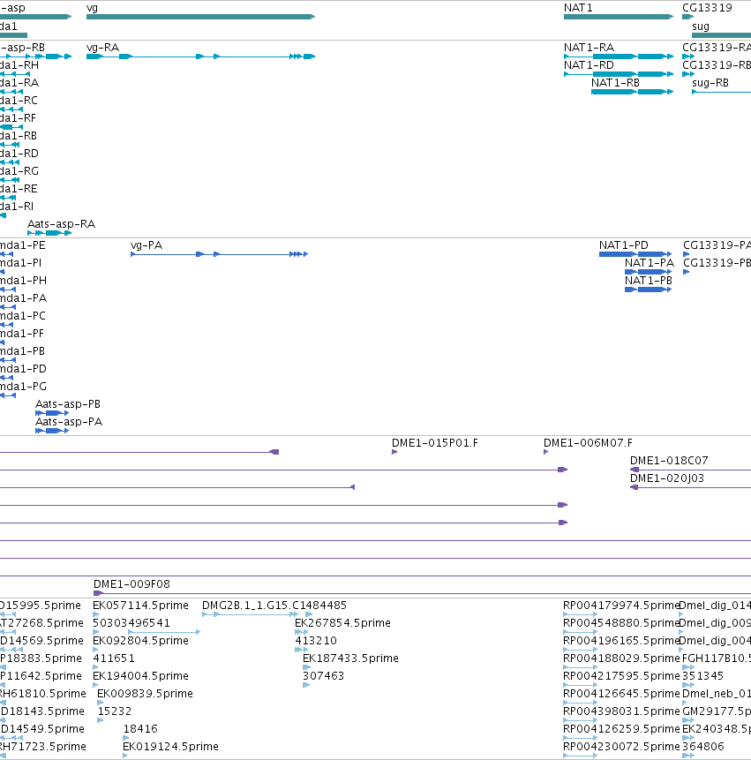The image size is (751, 760).
Task: Click the feature labeled 411651
Action: pyautogui.click(x=114, y=658)
